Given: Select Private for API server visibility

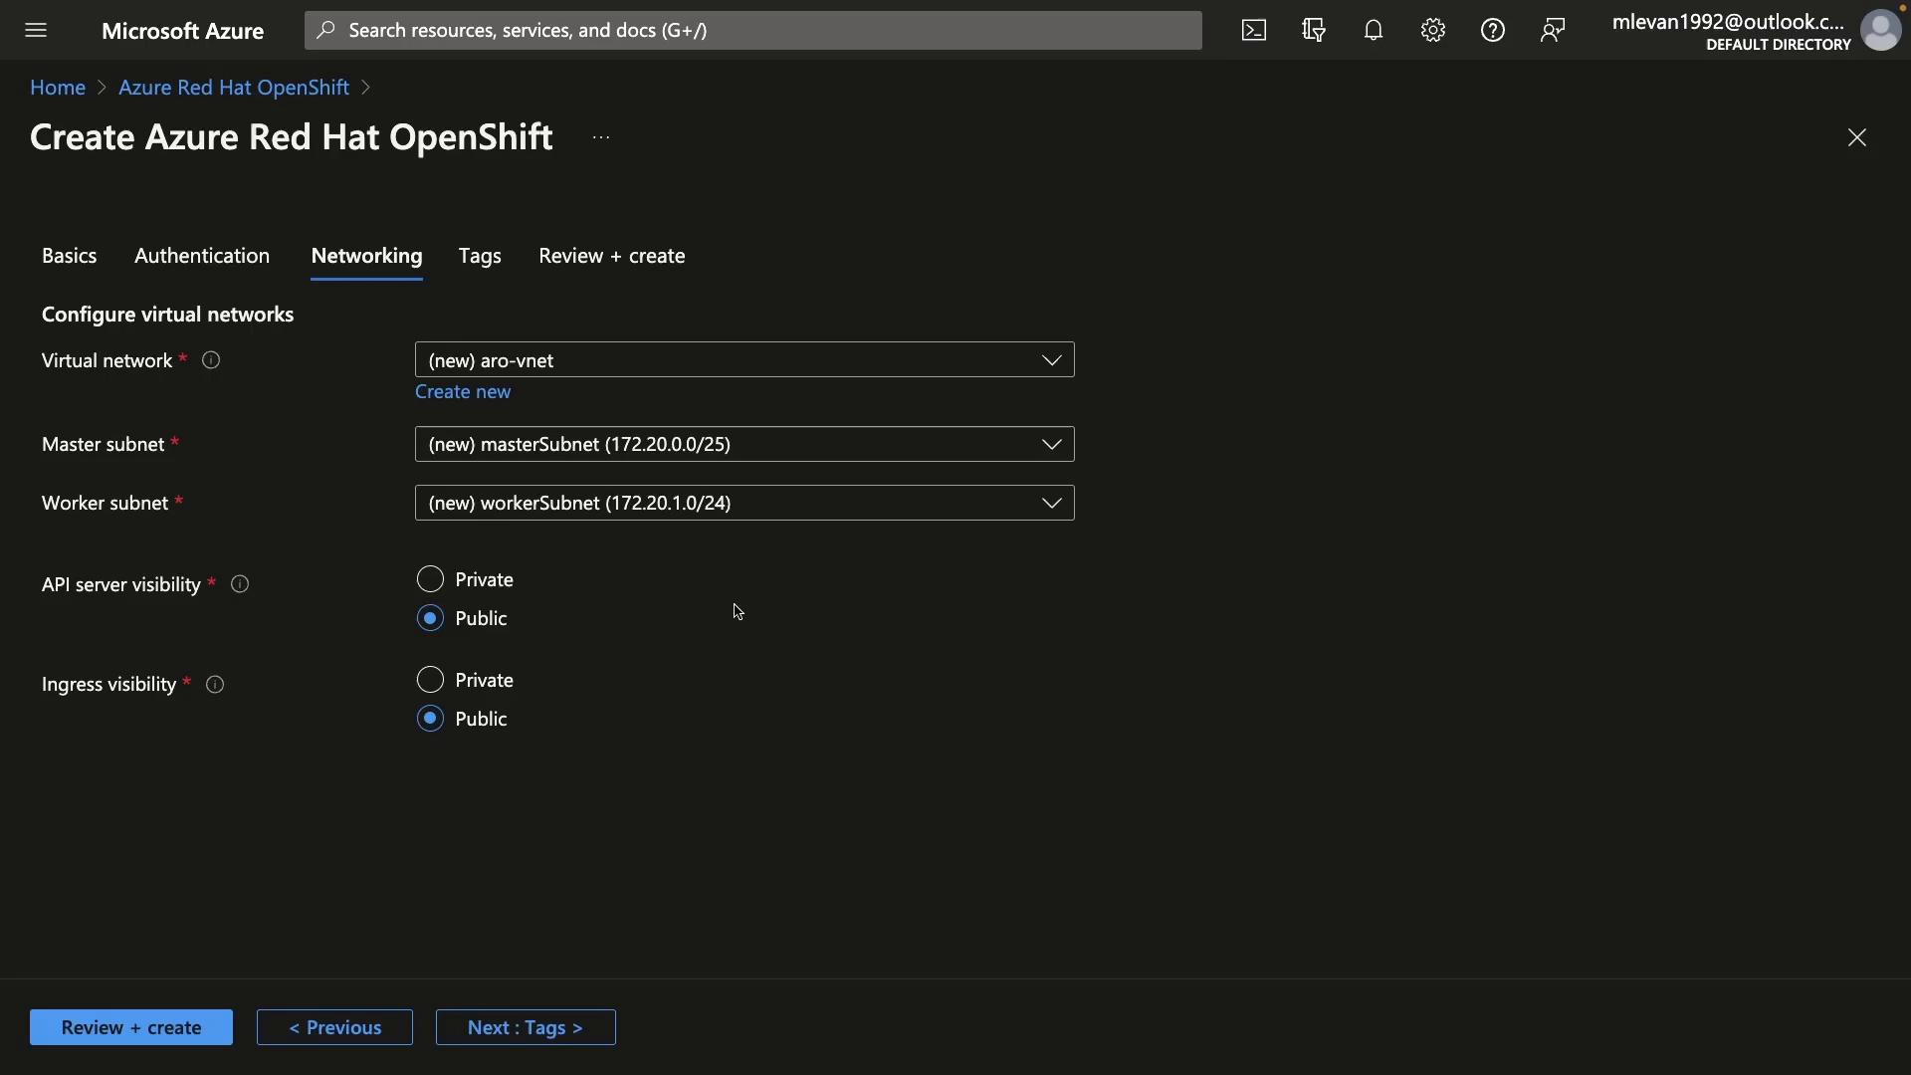Looking at the screenshot, I should pos(430,579).
